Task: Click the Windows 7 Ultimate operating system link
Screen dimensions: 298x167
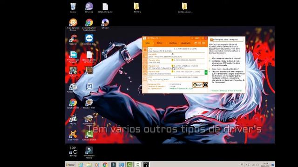Action: [x=181, y=89]
